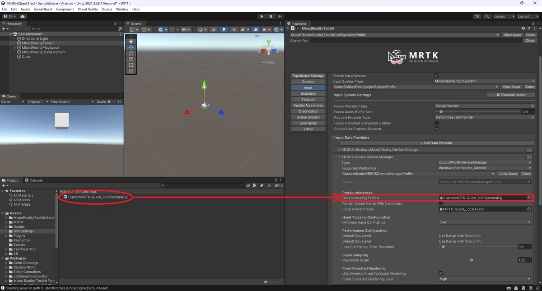Select the Transform tool in Scene

click(131, 71)
